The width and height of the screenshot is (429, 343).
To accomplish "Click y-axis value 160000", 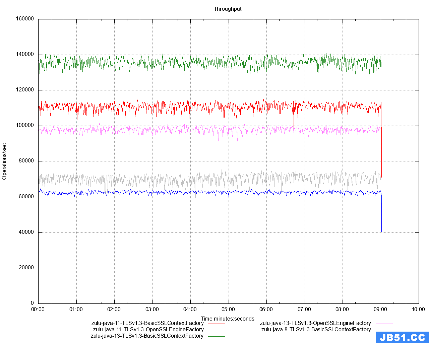I will tap(25, 19).
